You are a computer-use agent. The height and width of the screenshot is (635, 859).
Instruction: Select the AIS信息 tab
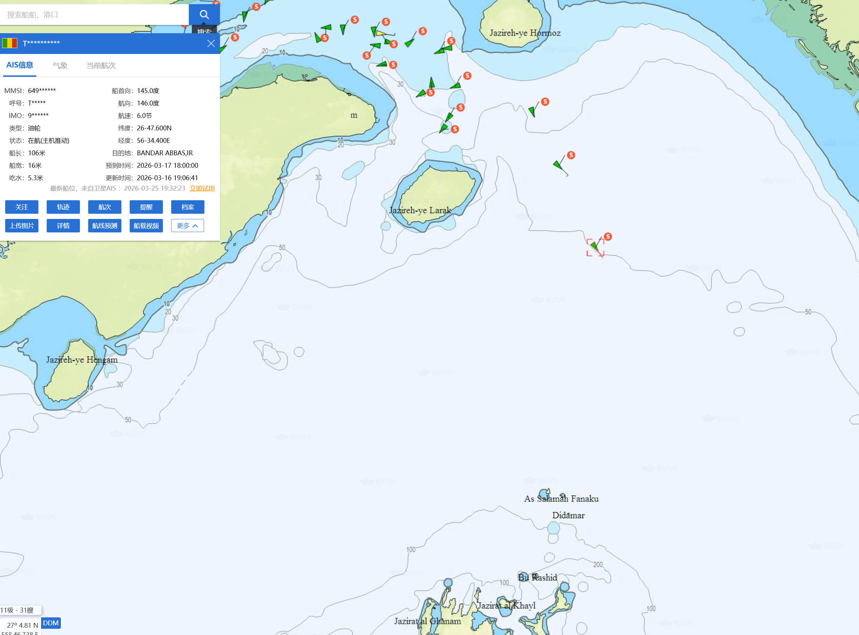coord(20,65)
